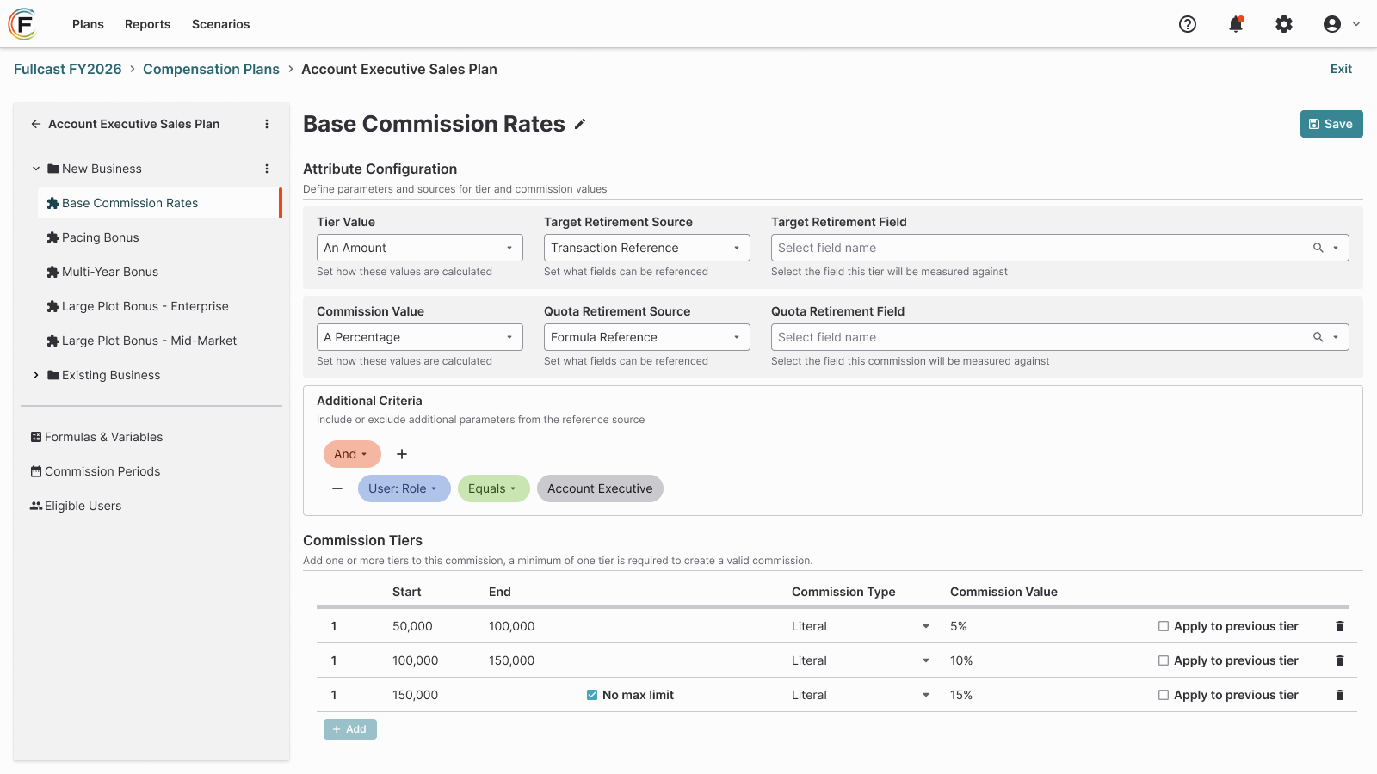Screen dimensions: 1377x774
Task: Click the plus icon to add criteria
Action: pos(401,454)
